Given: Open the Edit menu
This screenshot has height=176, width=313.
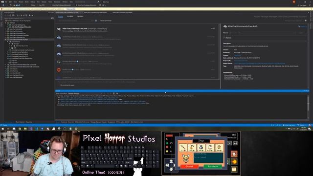Looking at the screenshot, I should point(10,2).
